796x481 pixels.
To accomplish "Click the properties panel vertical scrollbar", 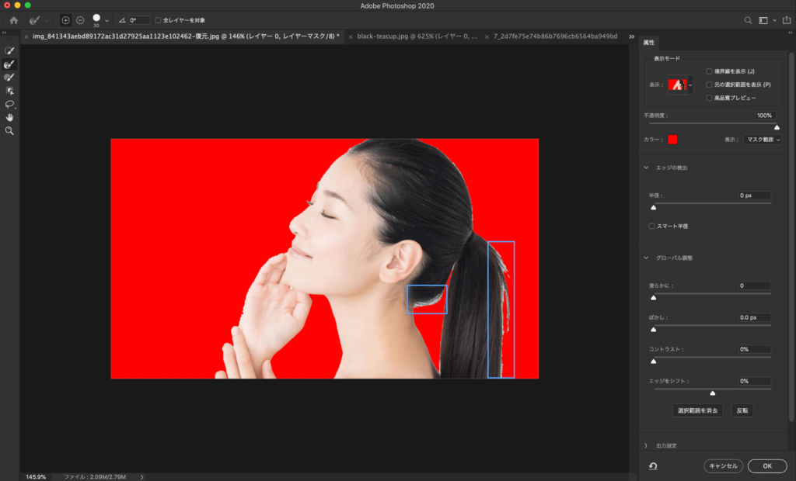I will click(x=791, y=236).
